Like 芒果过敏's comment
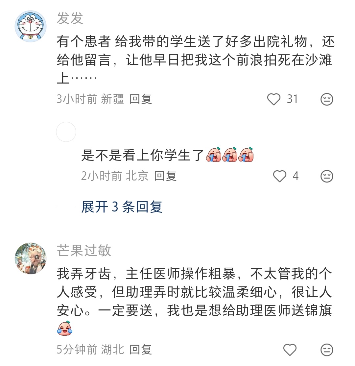The image size is (355, 366). tap(290, 350)
